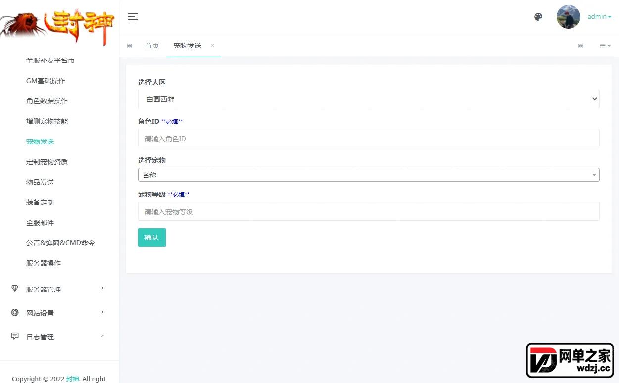Open 角色数据操作 in the sidebar
This screenshot has width=619, height=383.
click(x=47, y=101)
